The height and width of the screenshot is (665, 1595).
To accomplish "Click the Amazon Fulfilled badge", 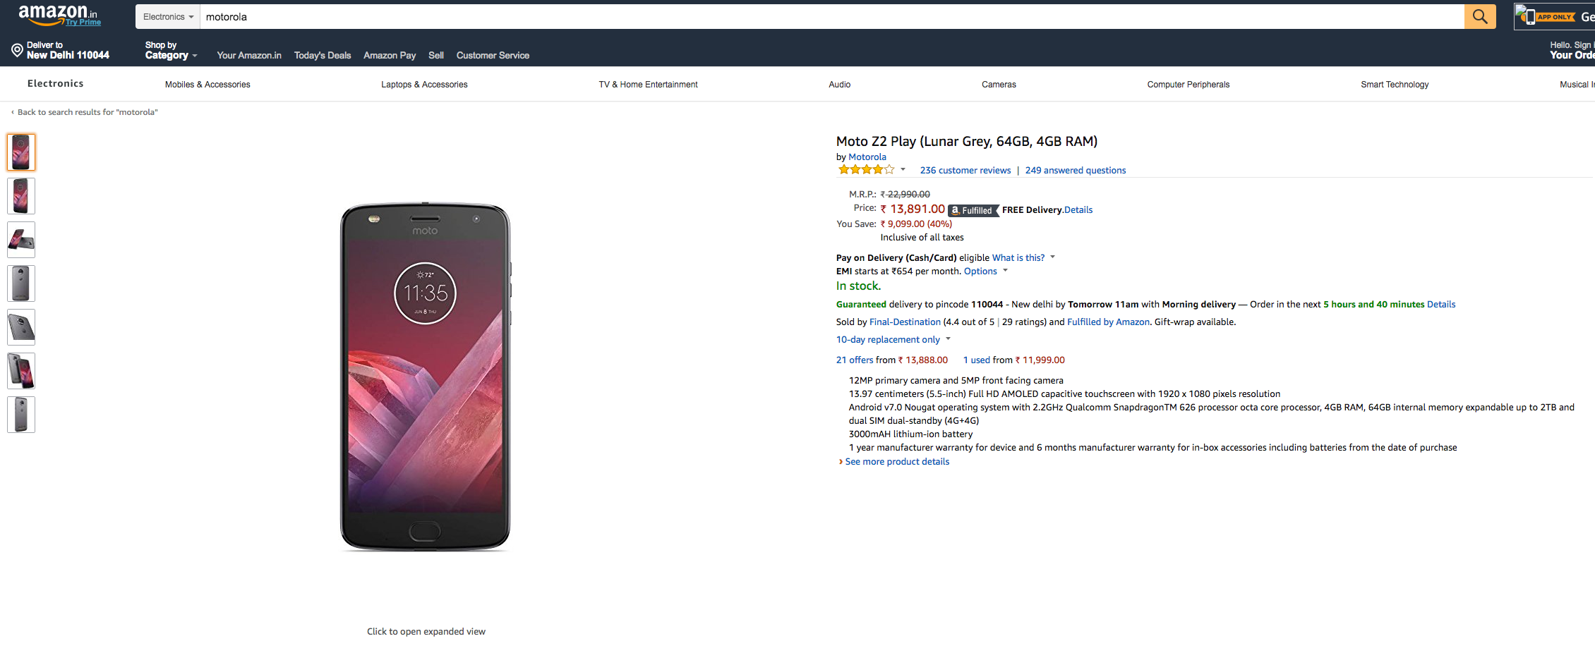I will pyautogui.click(x=973, y=210).
